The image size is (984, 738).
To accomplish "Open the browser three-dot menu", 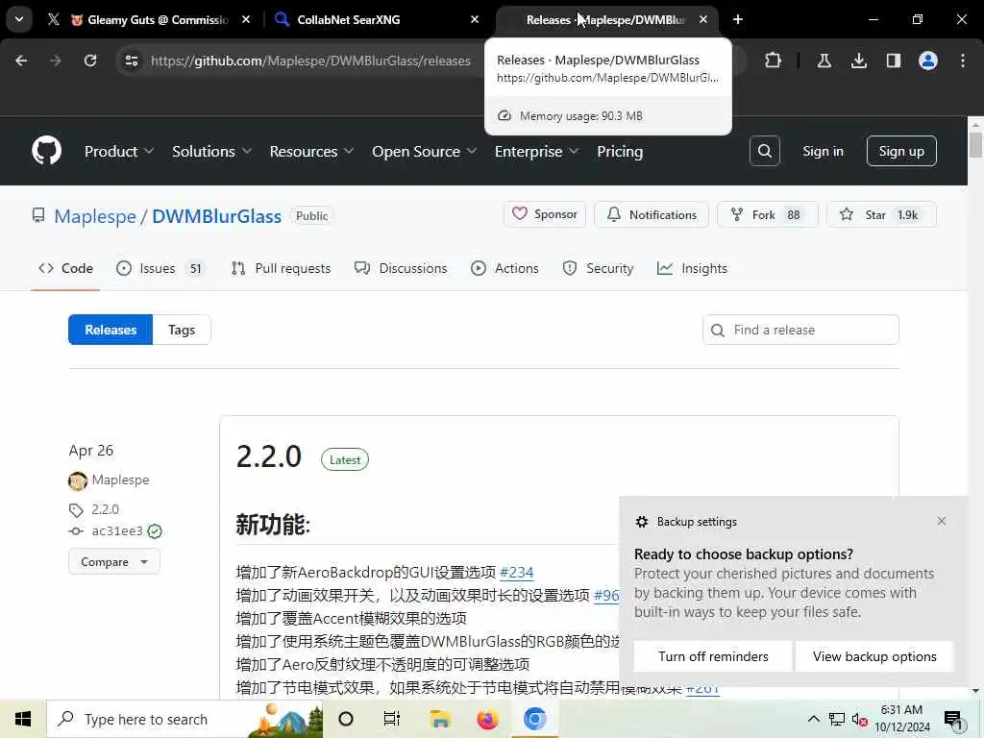I will 963,61.
